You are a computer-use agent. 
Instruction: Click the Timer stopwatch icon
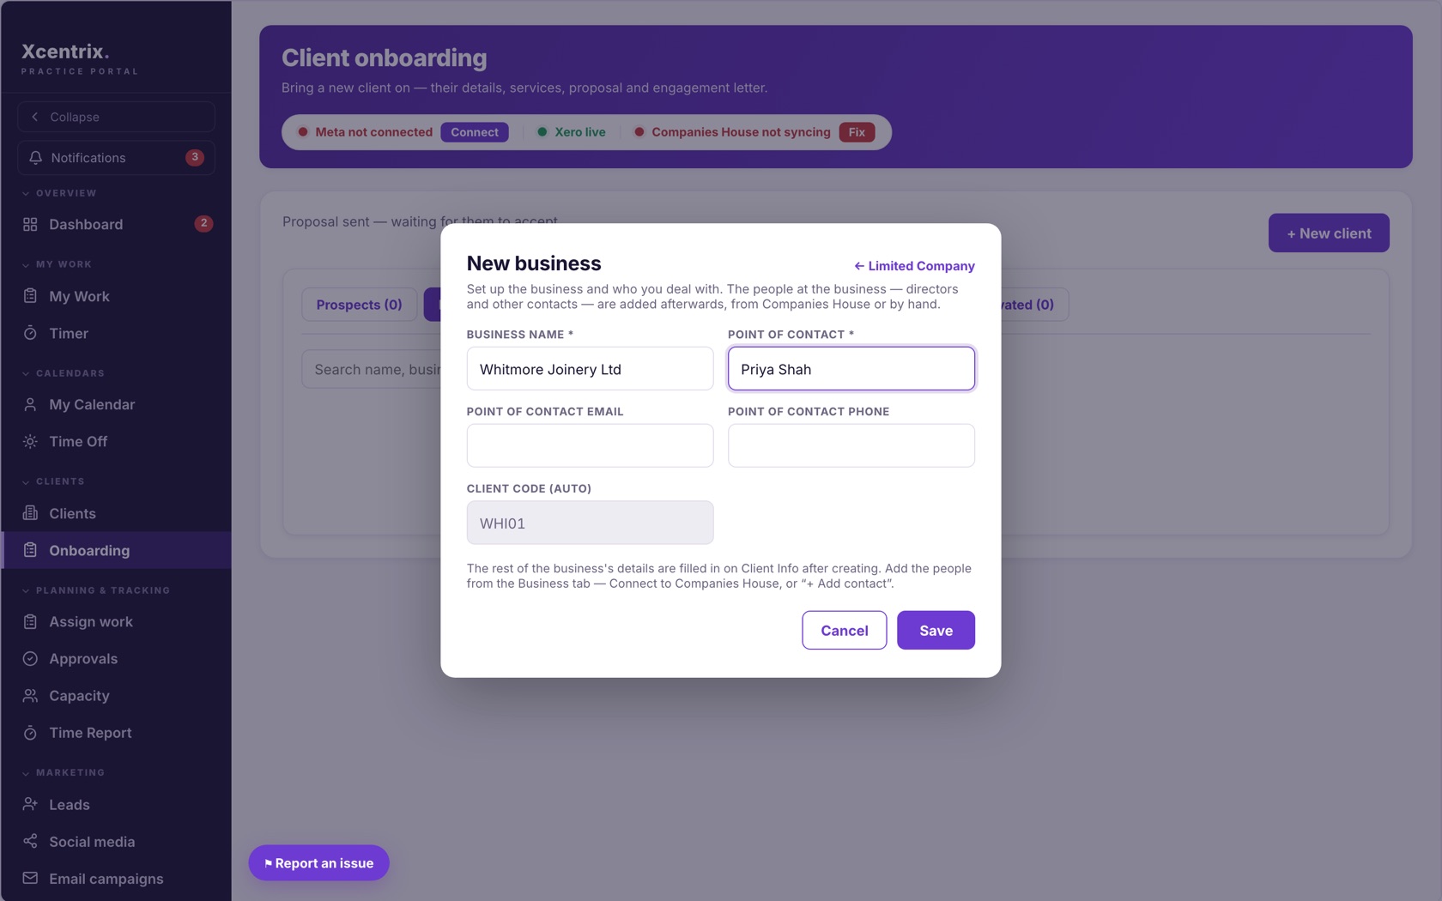click(30, 333)
